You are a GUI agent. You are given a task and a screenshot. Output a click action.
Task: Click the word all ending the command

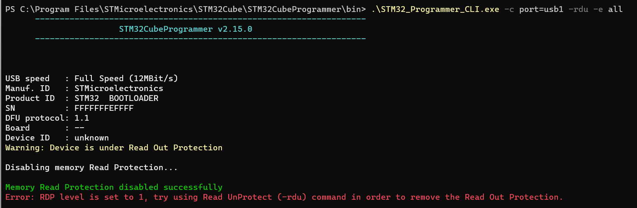pyautogui.click(x=615, y=9)
